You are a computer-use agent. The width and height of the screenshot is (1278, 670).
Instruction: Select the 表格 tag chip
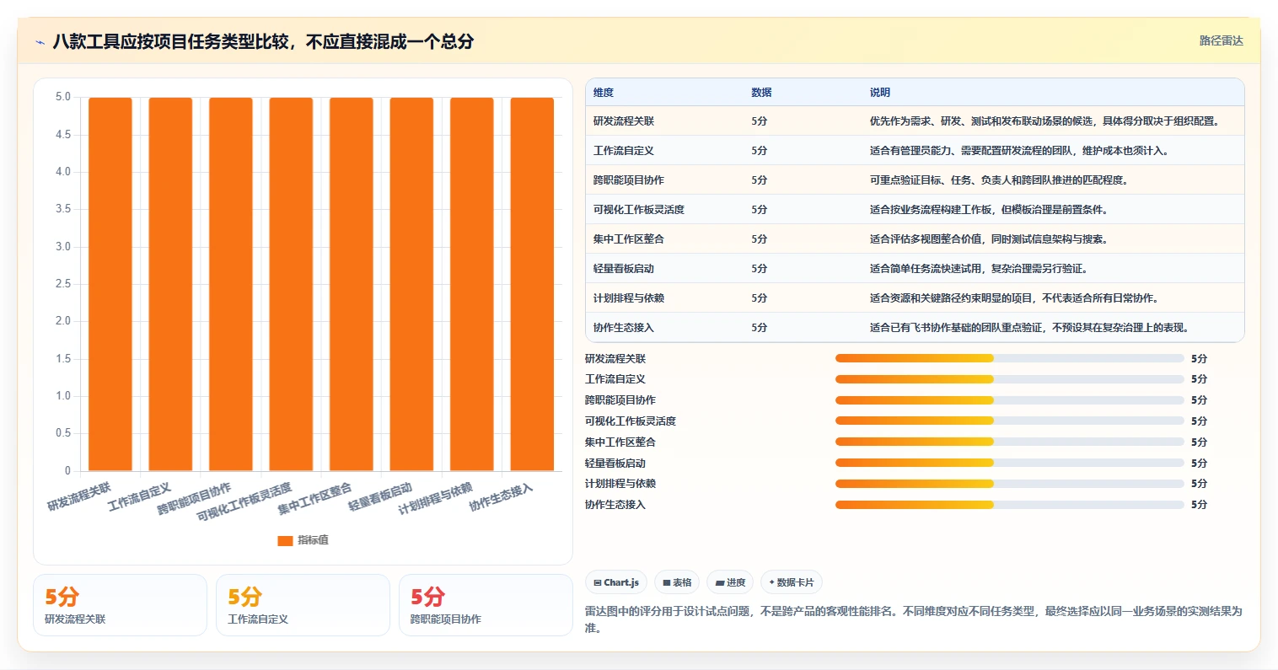point(677,582)
